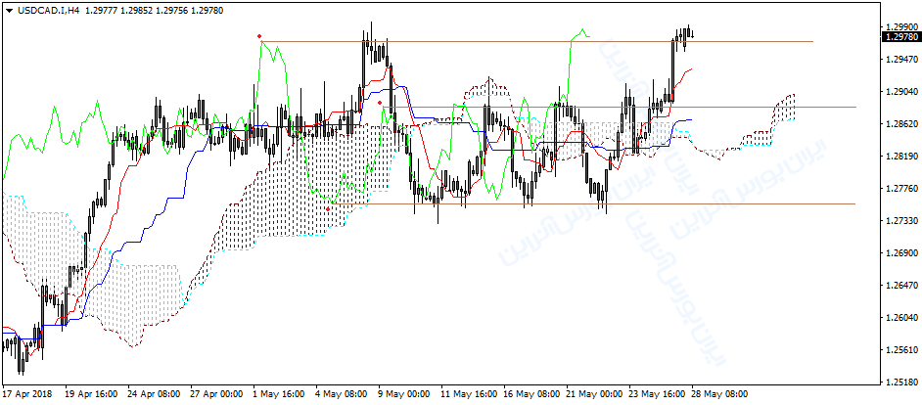
Task: Click the USDCAD.I,H4 chart title
Action: (x=49, y=10)
